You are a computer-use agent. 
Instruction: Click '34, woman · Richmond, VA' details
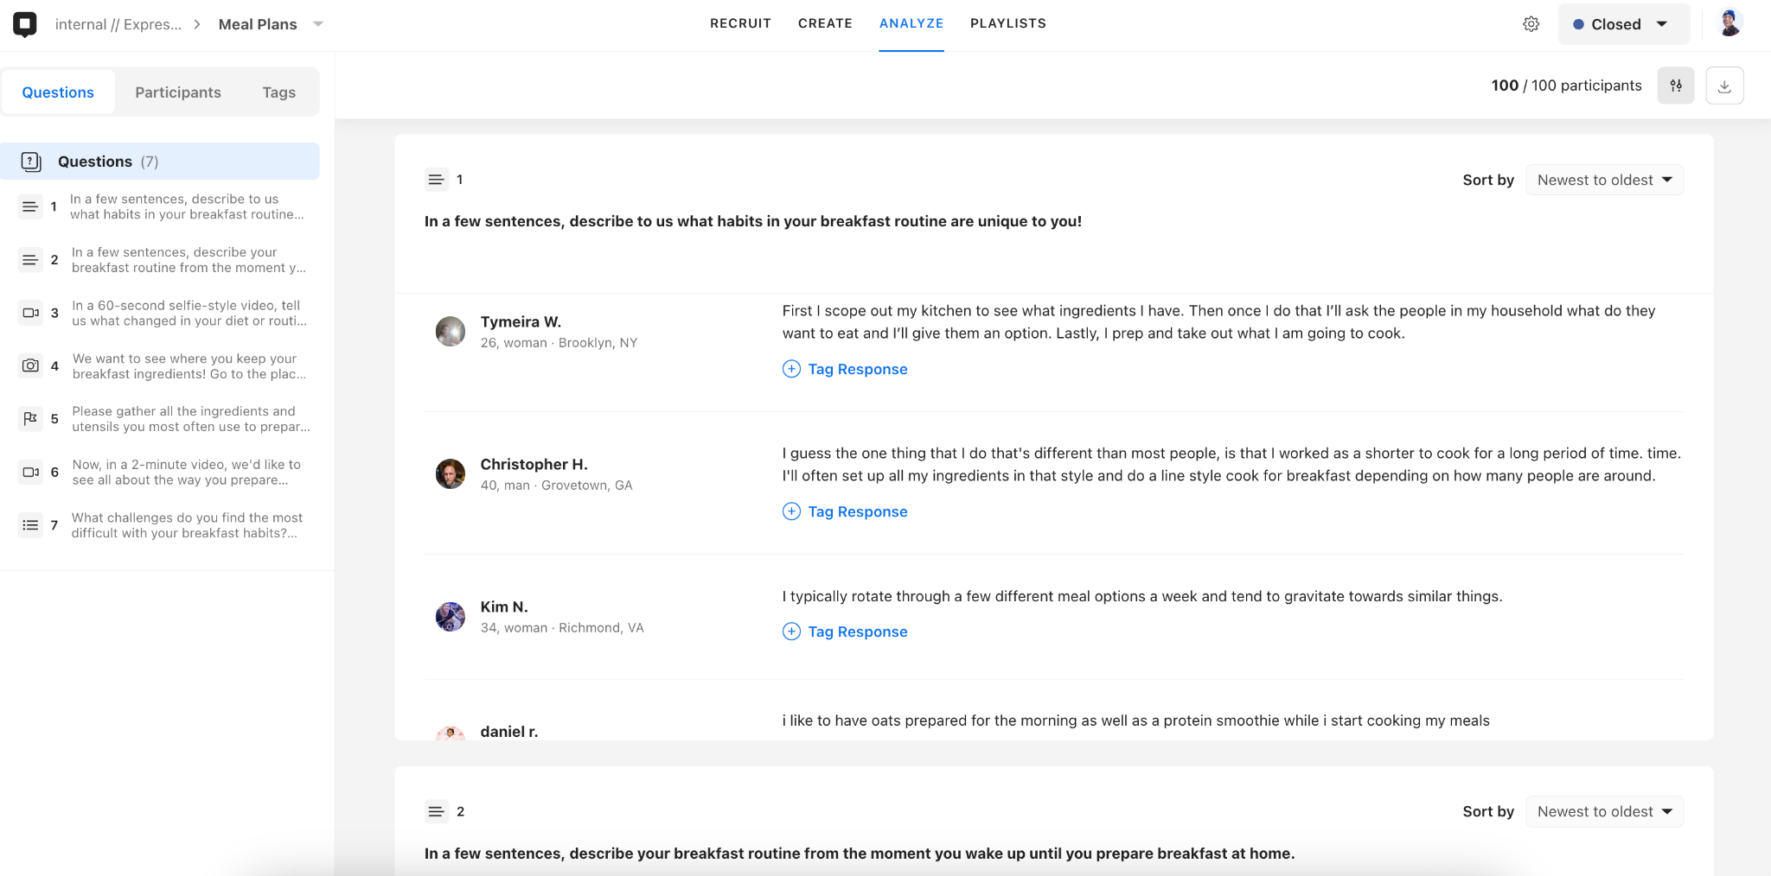562,628
